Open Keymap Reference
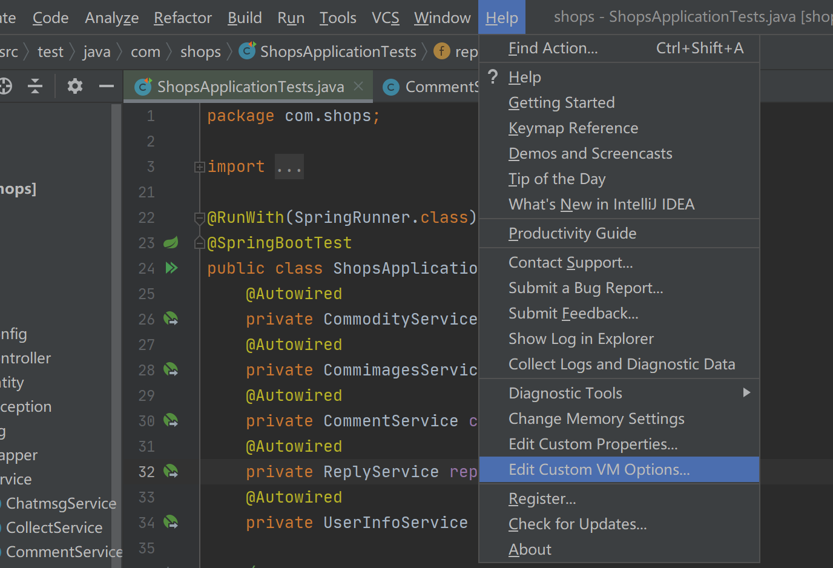 pos(619,128)
